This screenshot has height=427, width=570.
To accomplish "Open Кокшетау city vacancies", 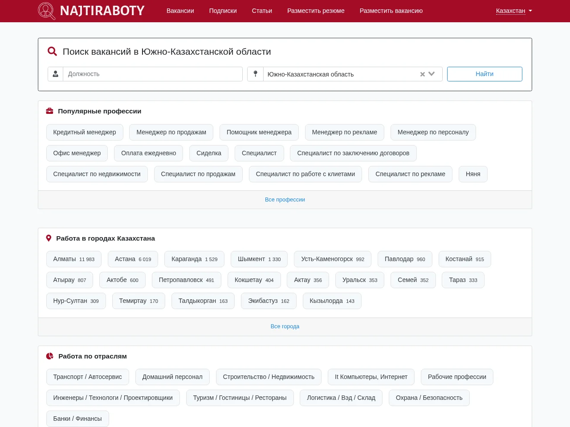I will coord(254,280).
